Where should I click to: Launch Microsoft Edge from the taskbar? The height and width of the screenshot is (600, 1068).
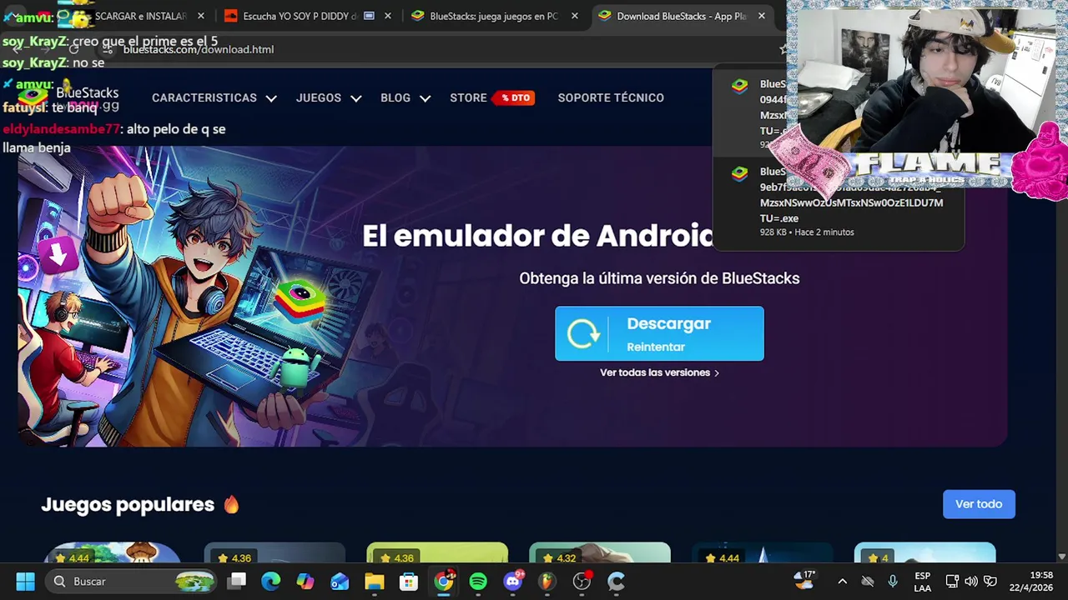271,582
